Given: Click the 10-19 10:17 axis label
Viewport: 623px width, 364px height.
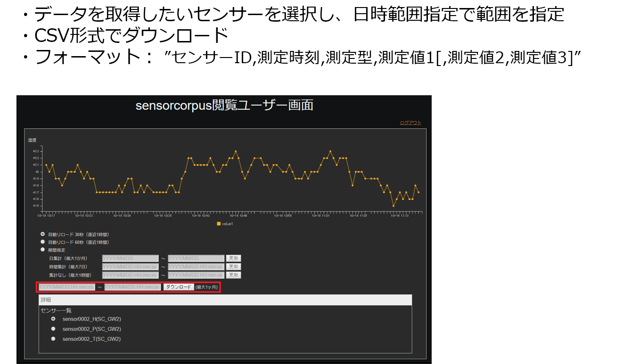Looking at the screenshot, I should click(46, 216).
